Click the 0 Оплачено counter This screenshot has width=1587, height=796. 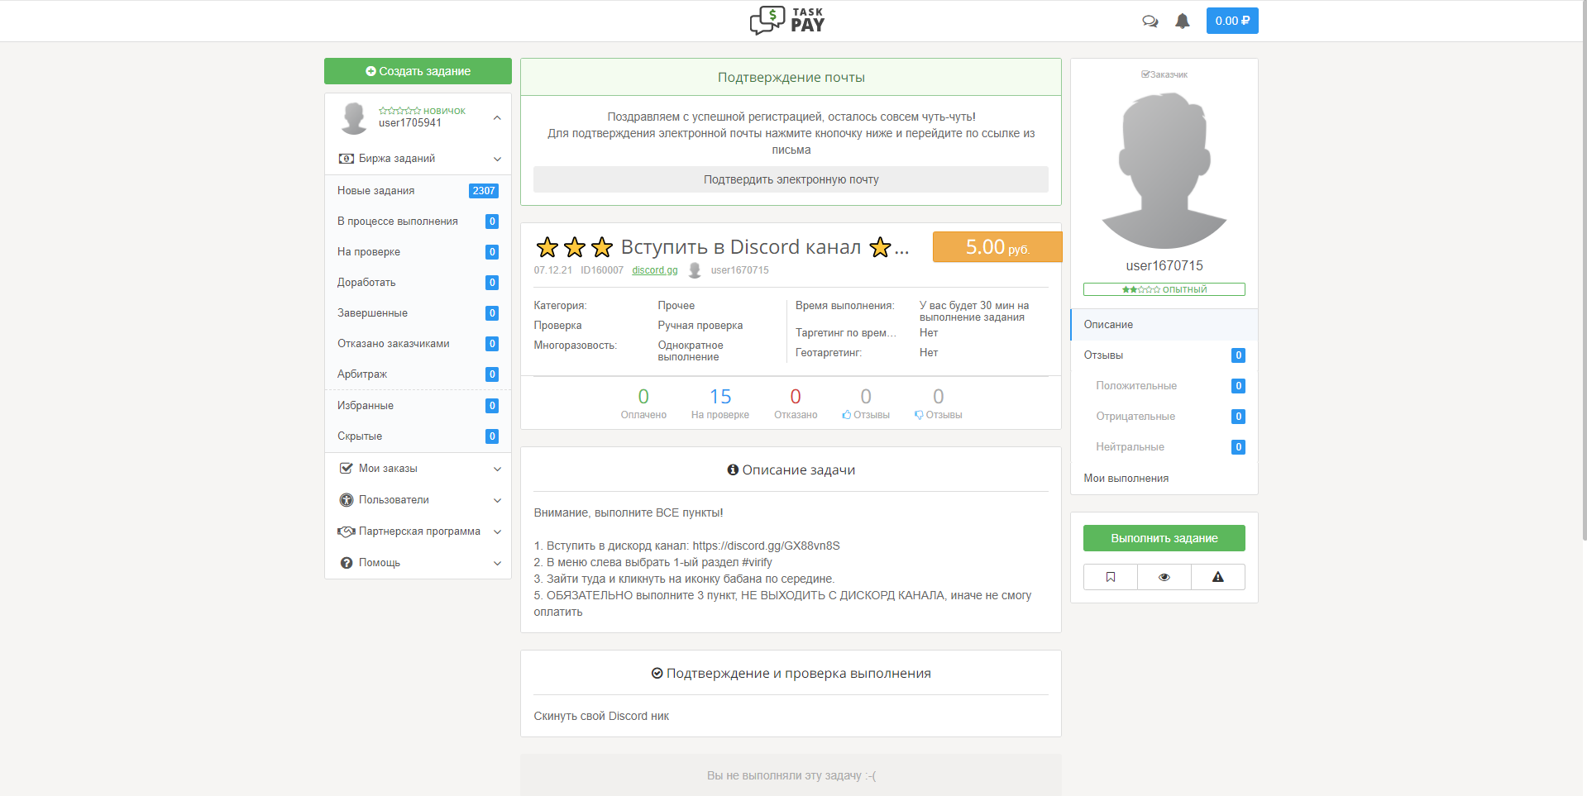(x=643, y=403)
